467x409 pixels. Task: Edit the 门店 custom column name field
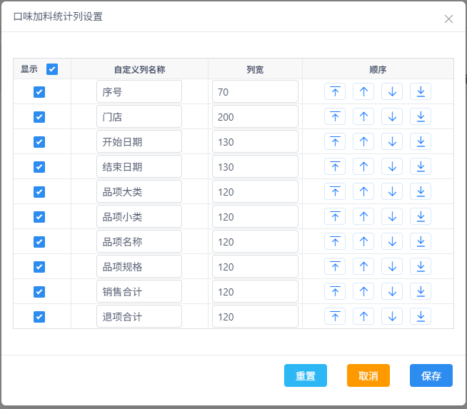pos(139,116)
